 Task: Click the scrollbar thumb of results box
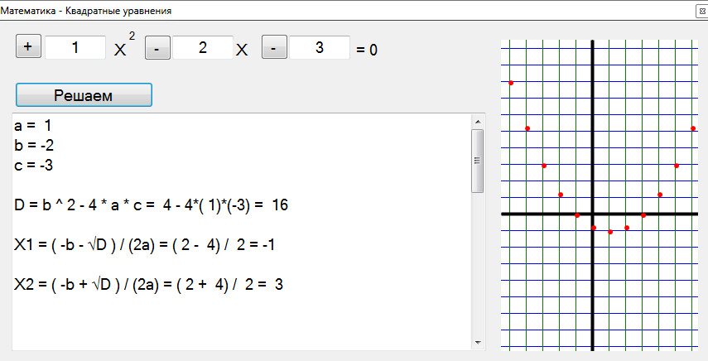(x=478, y=161)
